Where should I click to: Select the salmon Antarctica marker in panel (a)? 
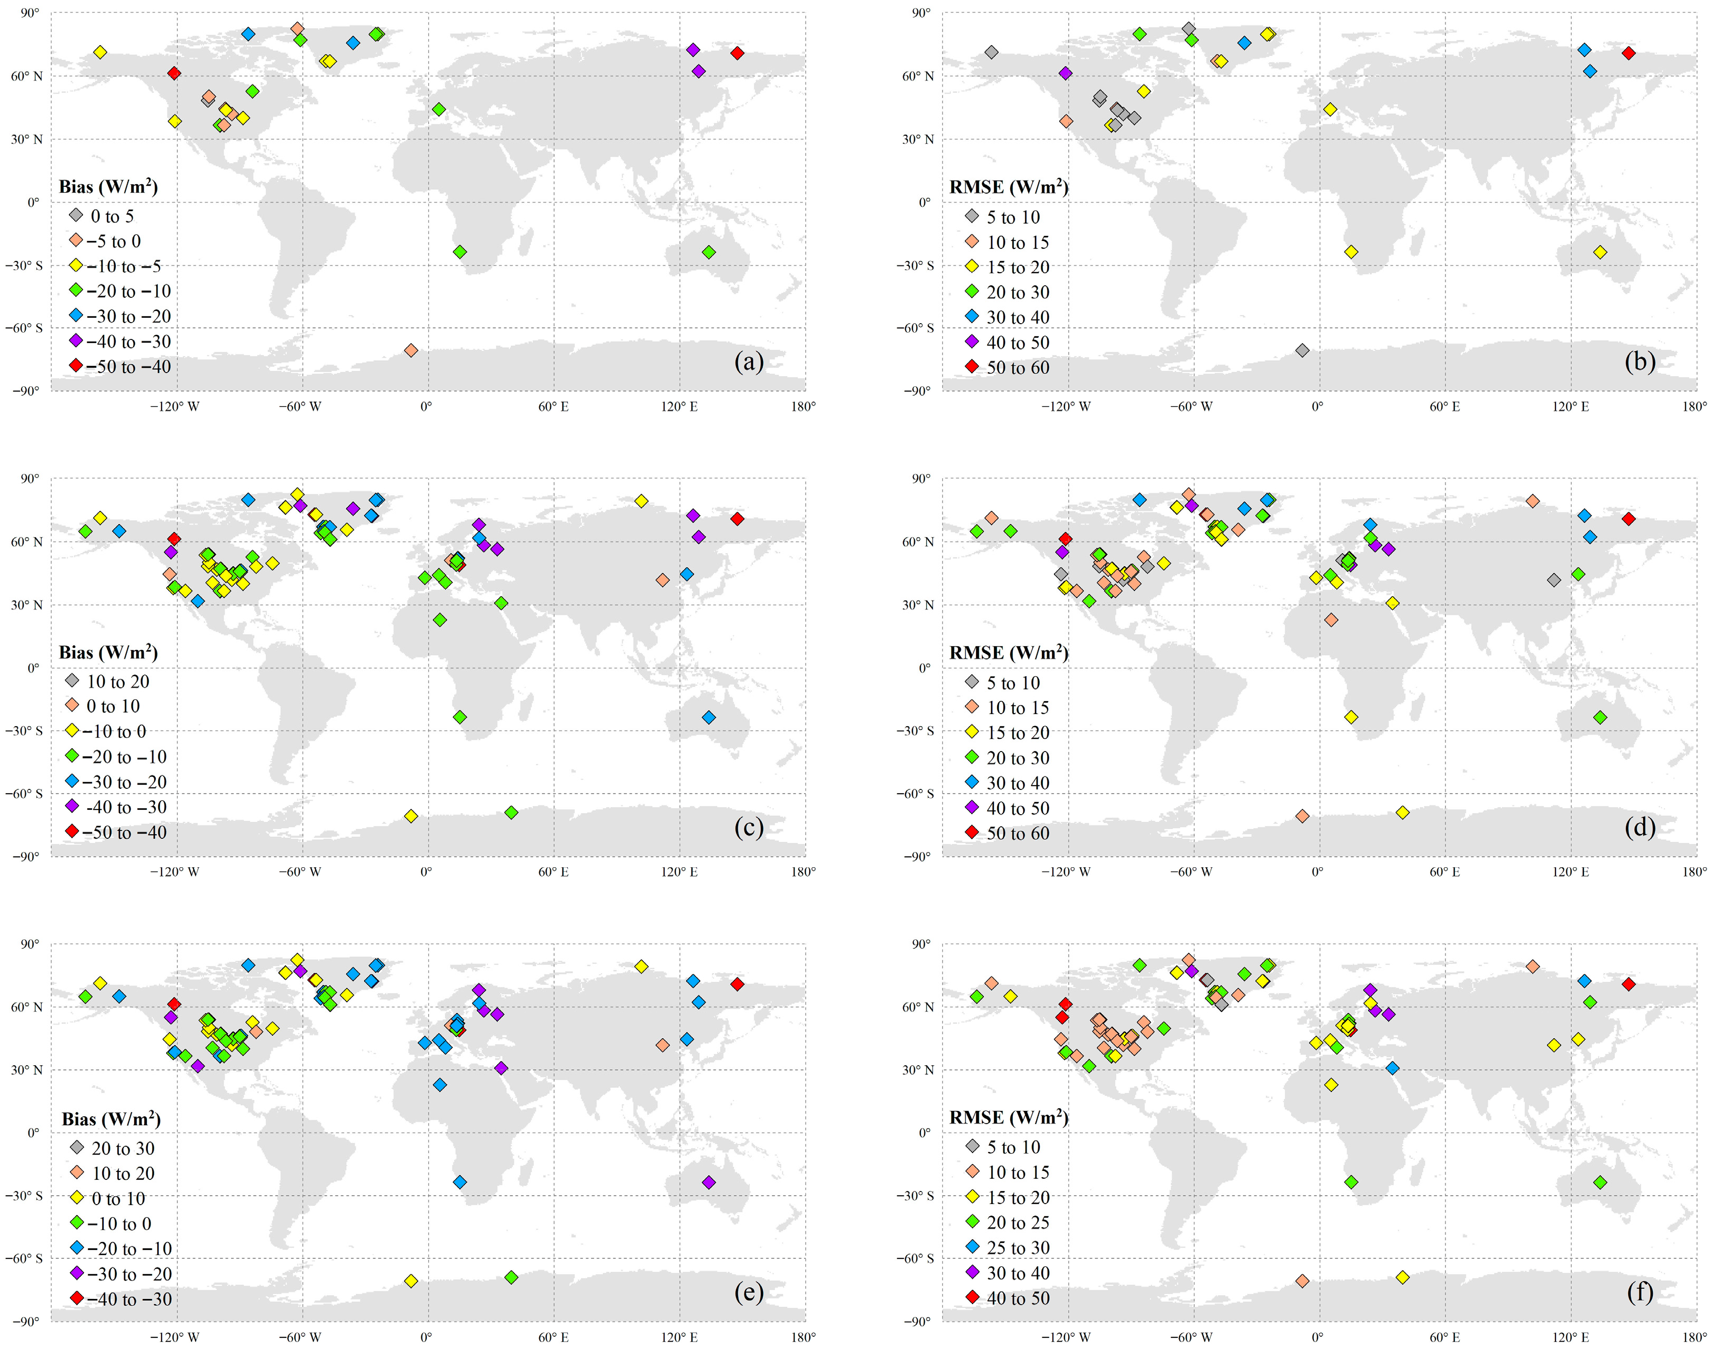411,350
